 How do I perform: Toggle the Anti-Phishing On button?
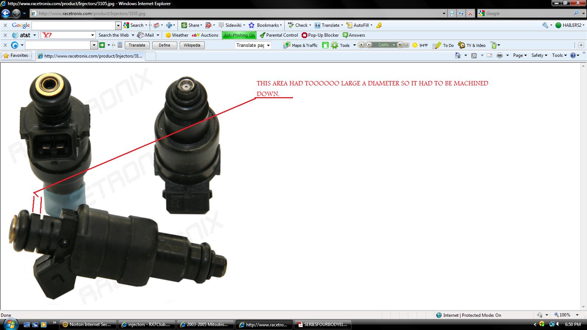(239, 35)
